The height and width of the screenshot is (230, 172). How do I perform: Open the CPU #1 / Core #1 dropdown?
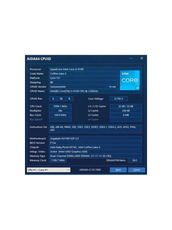(x=49, y=170)
